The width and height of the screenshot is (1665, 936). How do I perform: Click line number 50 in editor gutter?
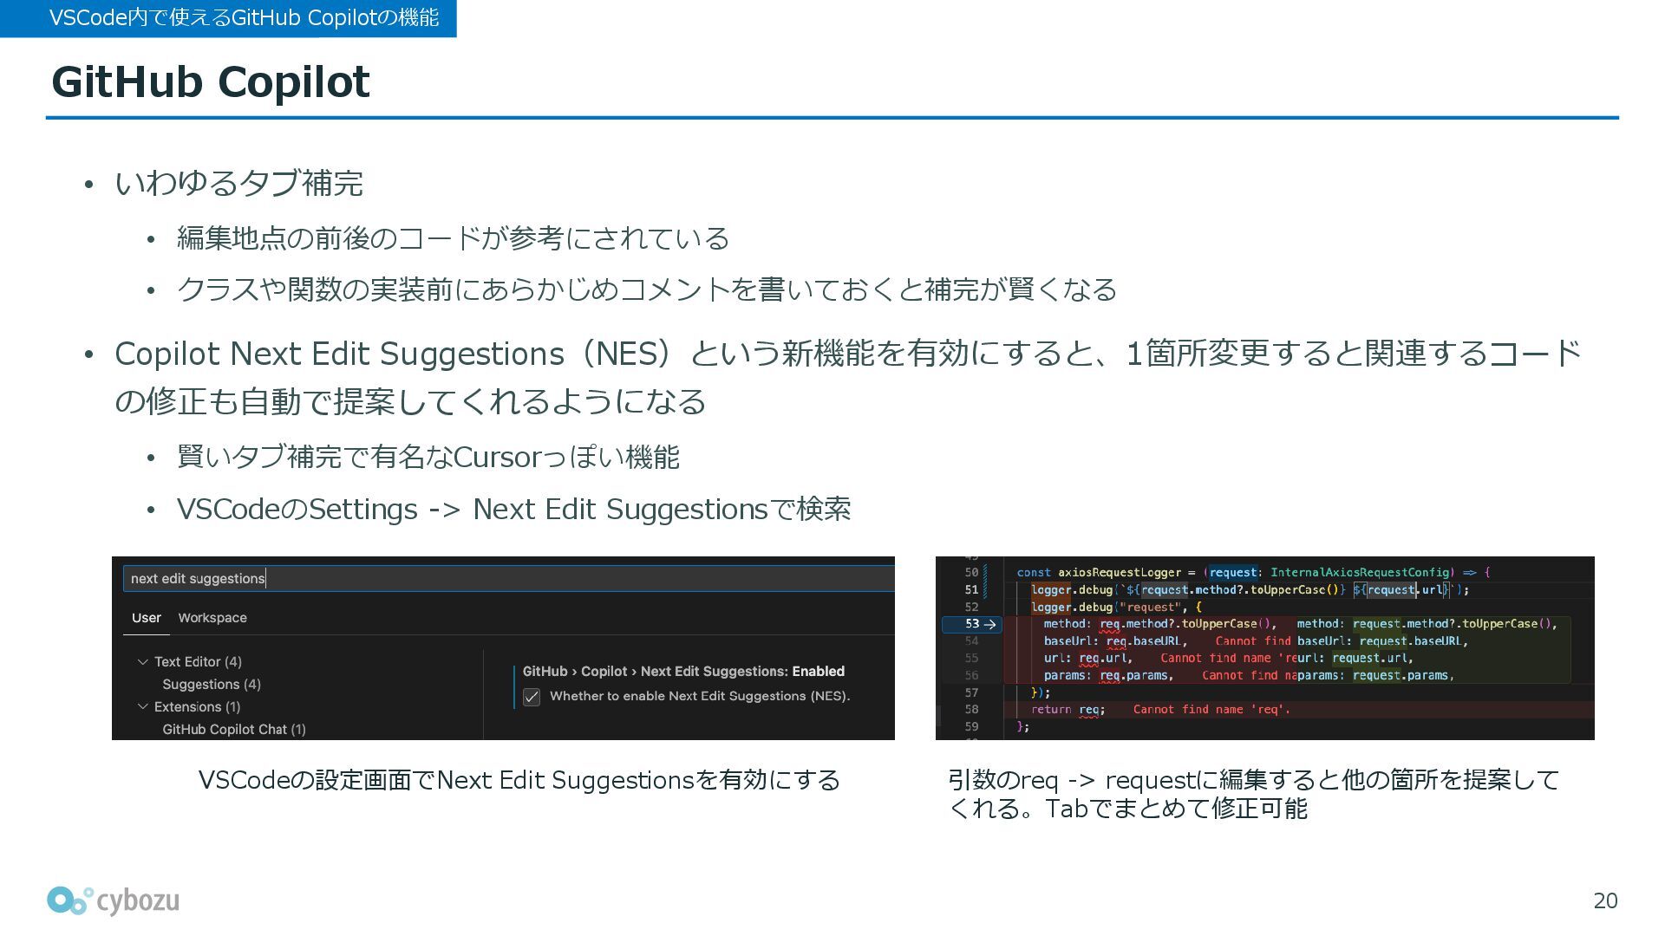(x=971, y=573)
